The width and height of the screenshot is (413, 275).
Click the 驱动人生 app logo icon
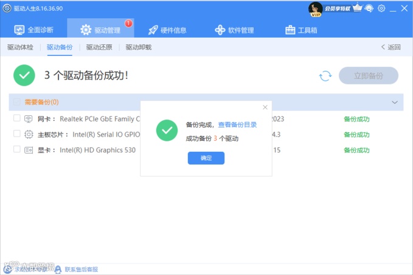[x=7, y=8]
